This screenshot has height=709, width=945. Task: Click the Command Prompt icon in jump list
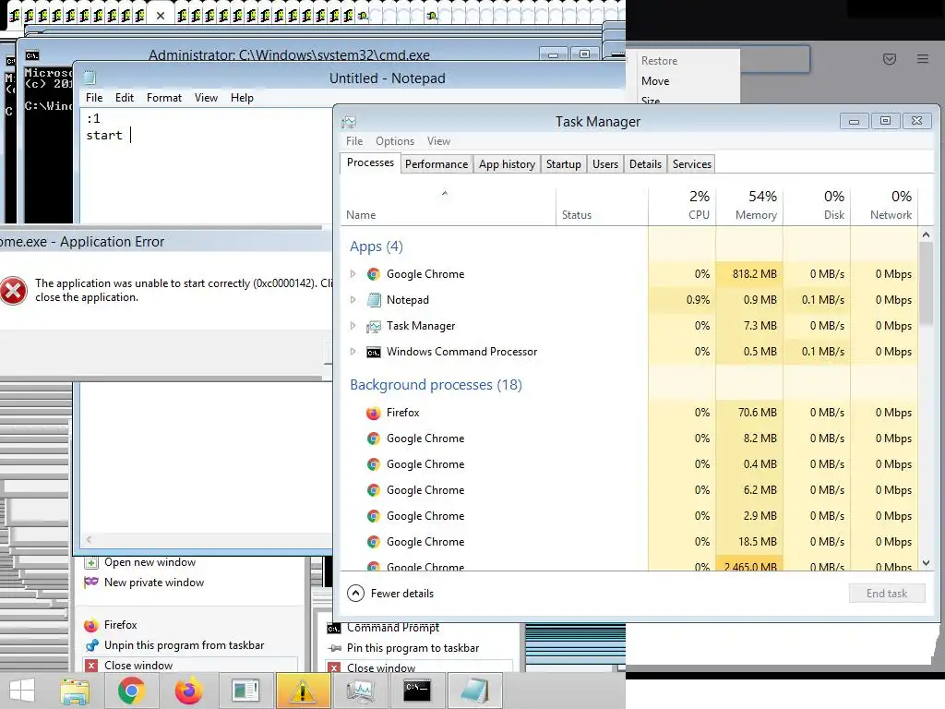[334, 628]
